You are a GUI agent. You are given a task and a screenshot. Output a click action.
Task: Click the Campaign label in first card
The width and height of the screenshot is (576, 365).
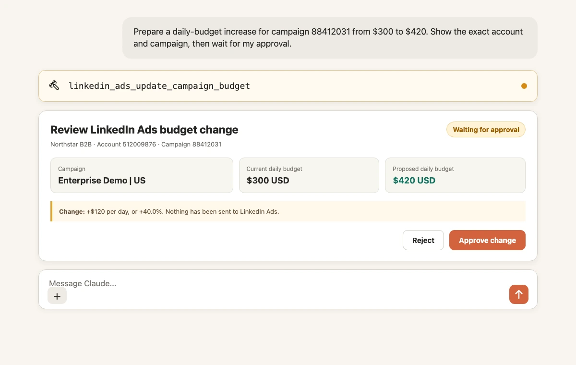(72, 169)
